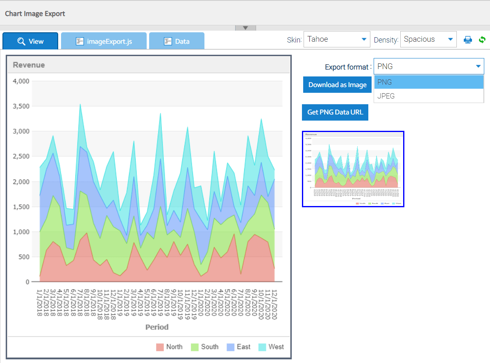
Task: Select PNG from export format list
Action: (429, 82)
